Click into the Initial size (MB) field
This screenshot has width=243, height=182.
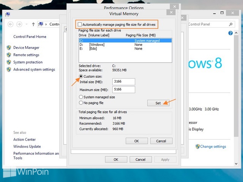[x=124, y=82]
